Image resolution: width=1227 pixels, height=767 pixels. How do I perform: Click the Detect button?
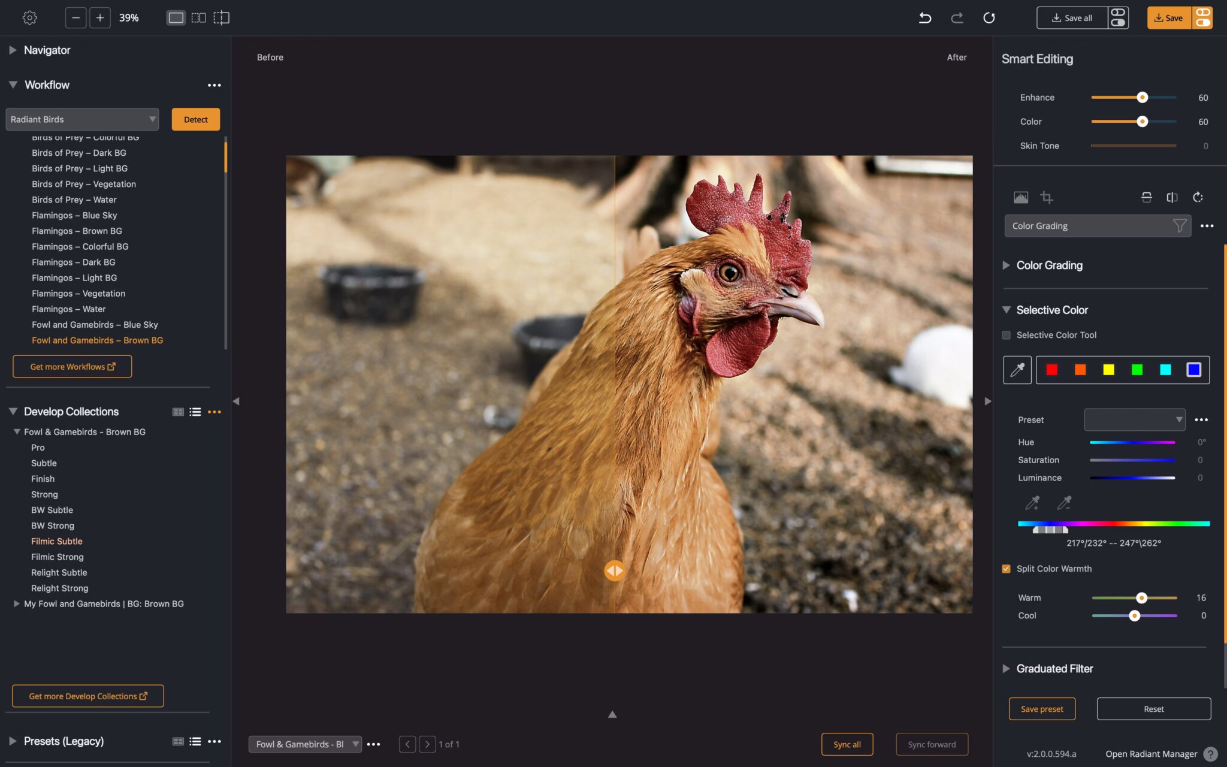coord(195,119)
